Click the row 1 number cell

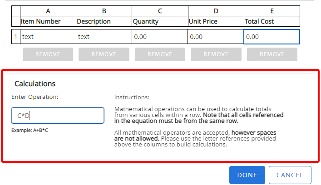click(x=15, y=37)
